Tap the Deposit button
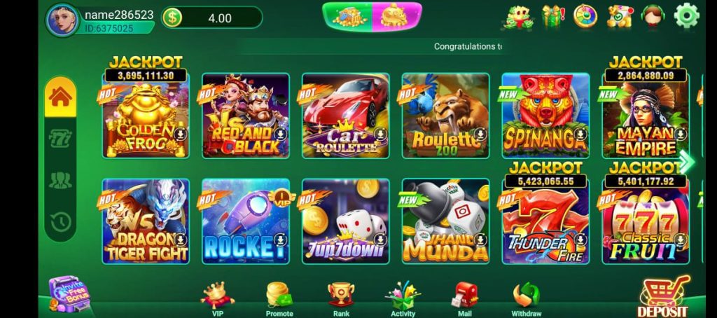This screenshot has height=318, width=717. [x=665, y=298]
